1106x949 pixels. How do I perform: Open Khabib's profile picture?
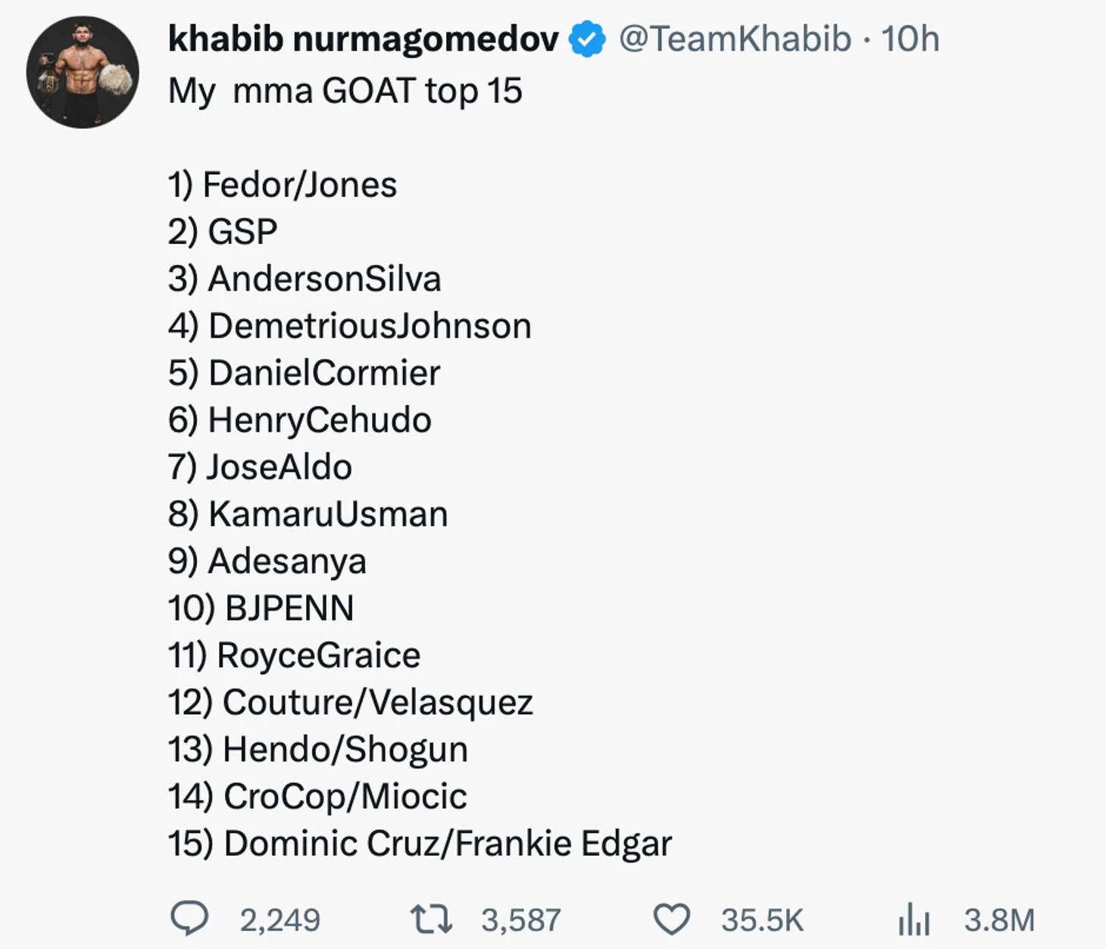point(83,73)
